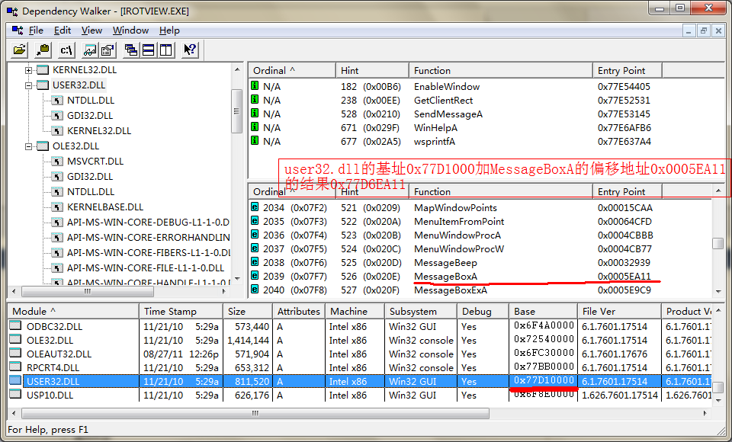Click the OLE32.DLL module icon in tree
The width and height of the screenshot is (732, 442).
click(x=43, y=146)
